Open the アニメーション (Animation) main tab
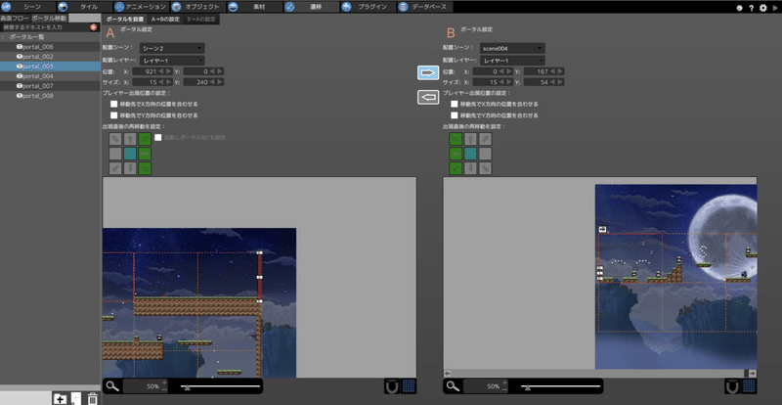This screenshot has width=782, height=405. (x=142, y=7)
